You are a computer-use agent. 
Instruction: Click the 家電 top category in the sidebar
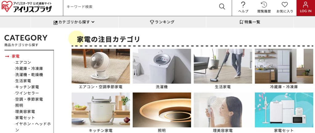(15, 56)
